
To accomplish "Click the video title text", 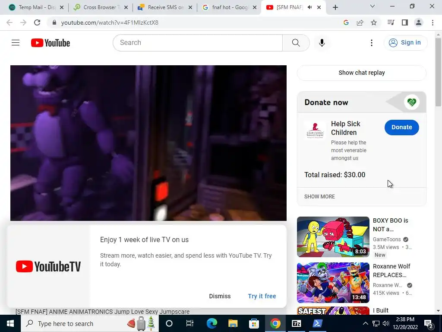I will click(x=103, y=312).
